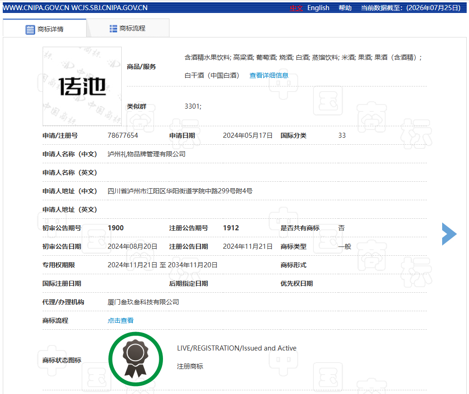The width and height of the screenshot is (469, 394).
Task: Select the data cutoff date text
Action: (x=411, y=8)
